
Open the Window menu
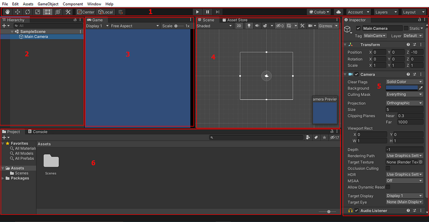point(94,4)
